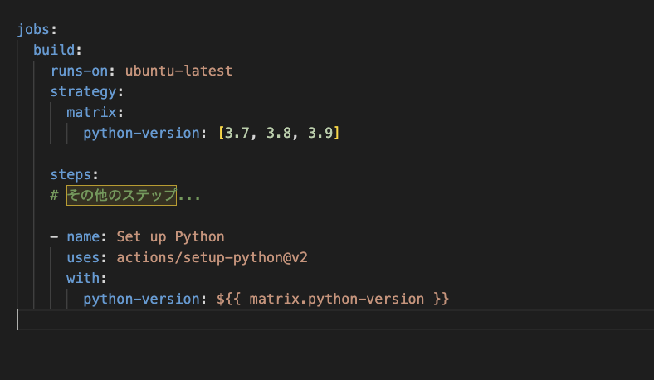This screenshot has width=654, height=380.
Task: Click the "uses" key
Action: pyautogui.click(x=83, y=257)
